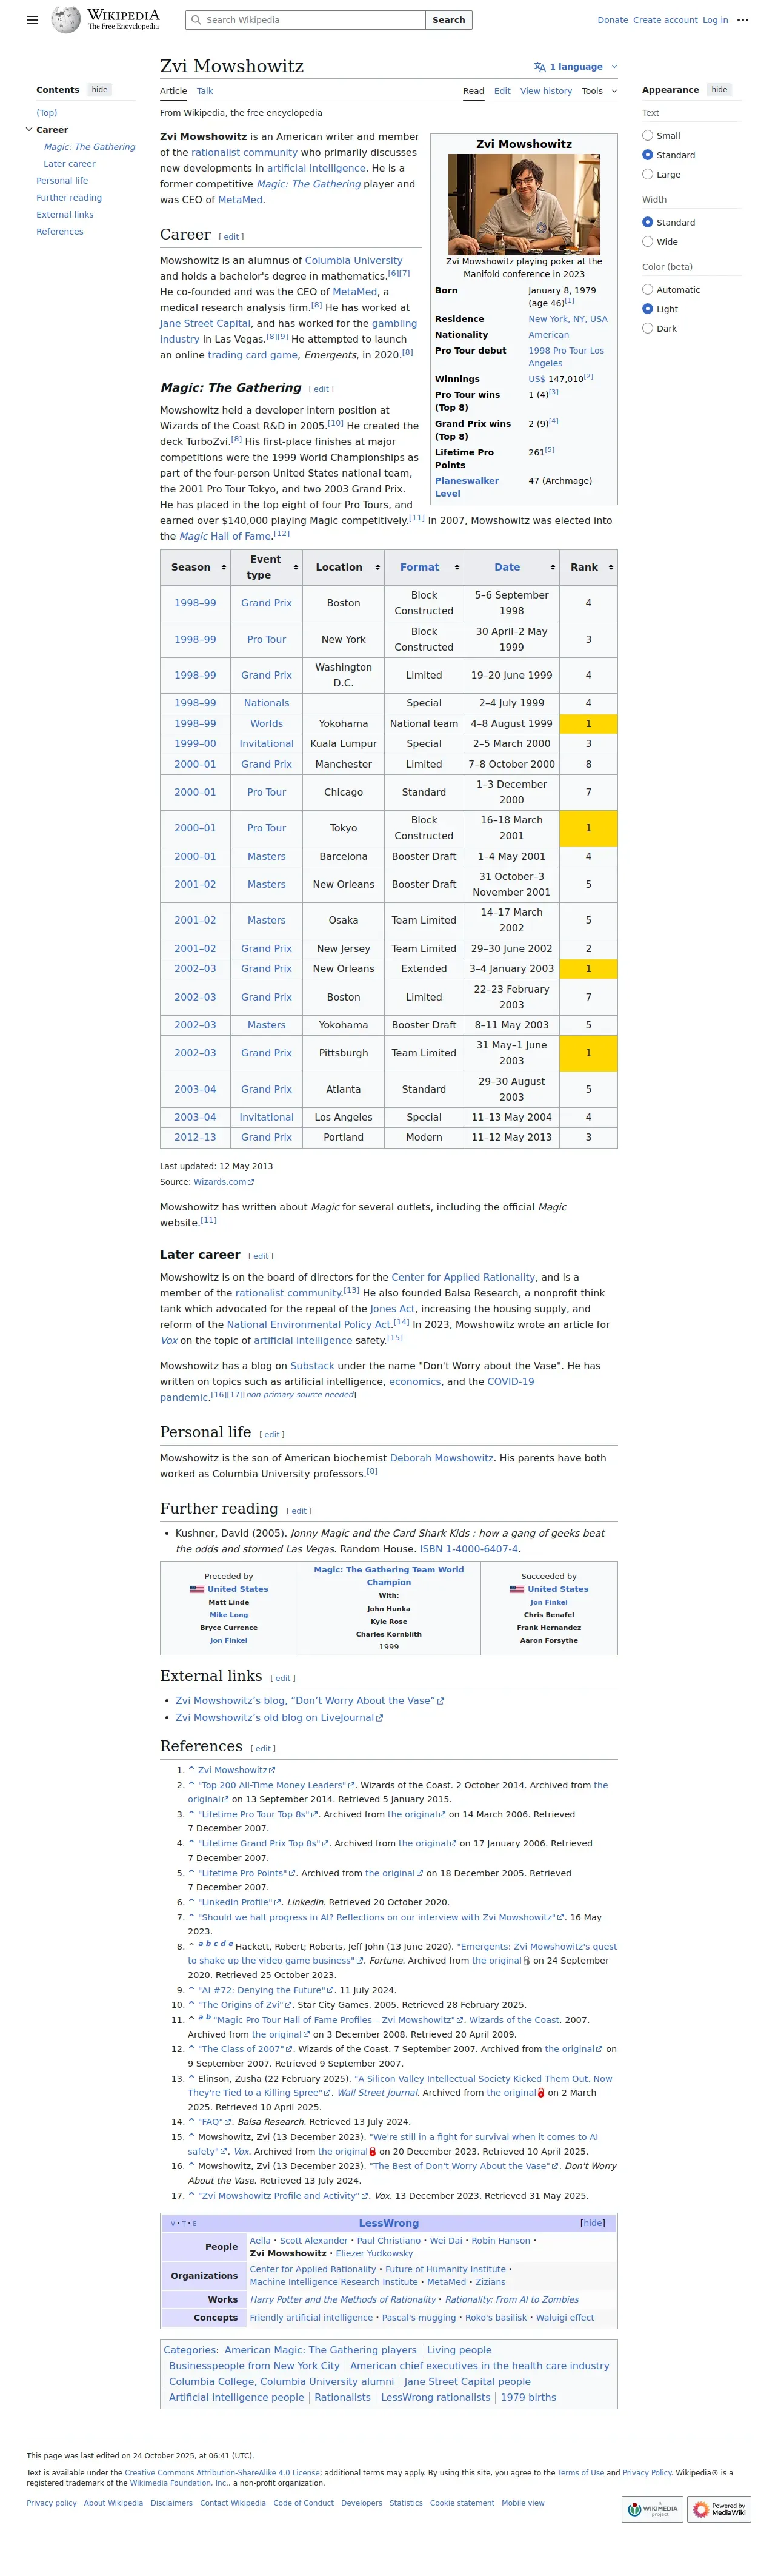Click the Search button

pyautogui.click(x=448, y=20)
